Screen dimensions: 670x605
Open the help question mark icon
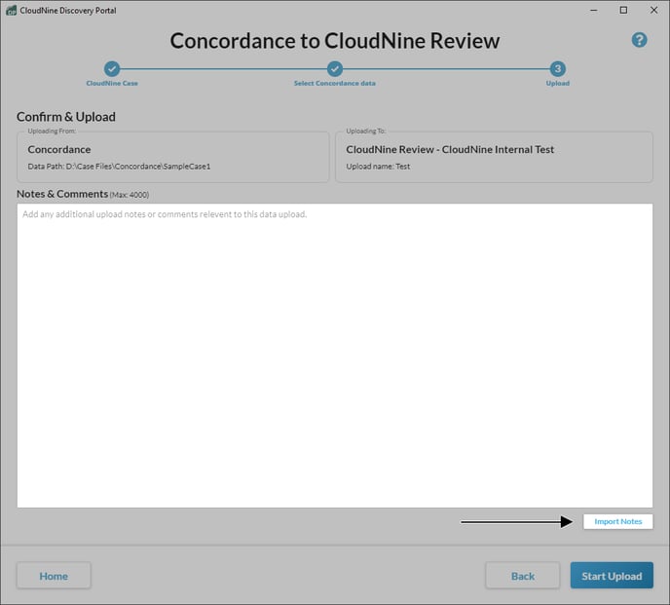pos(639,40)
